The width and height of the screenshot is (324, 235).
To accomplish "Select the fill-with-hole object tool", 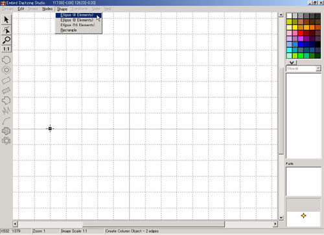I will pyautogui.click(x=6, y=70).
